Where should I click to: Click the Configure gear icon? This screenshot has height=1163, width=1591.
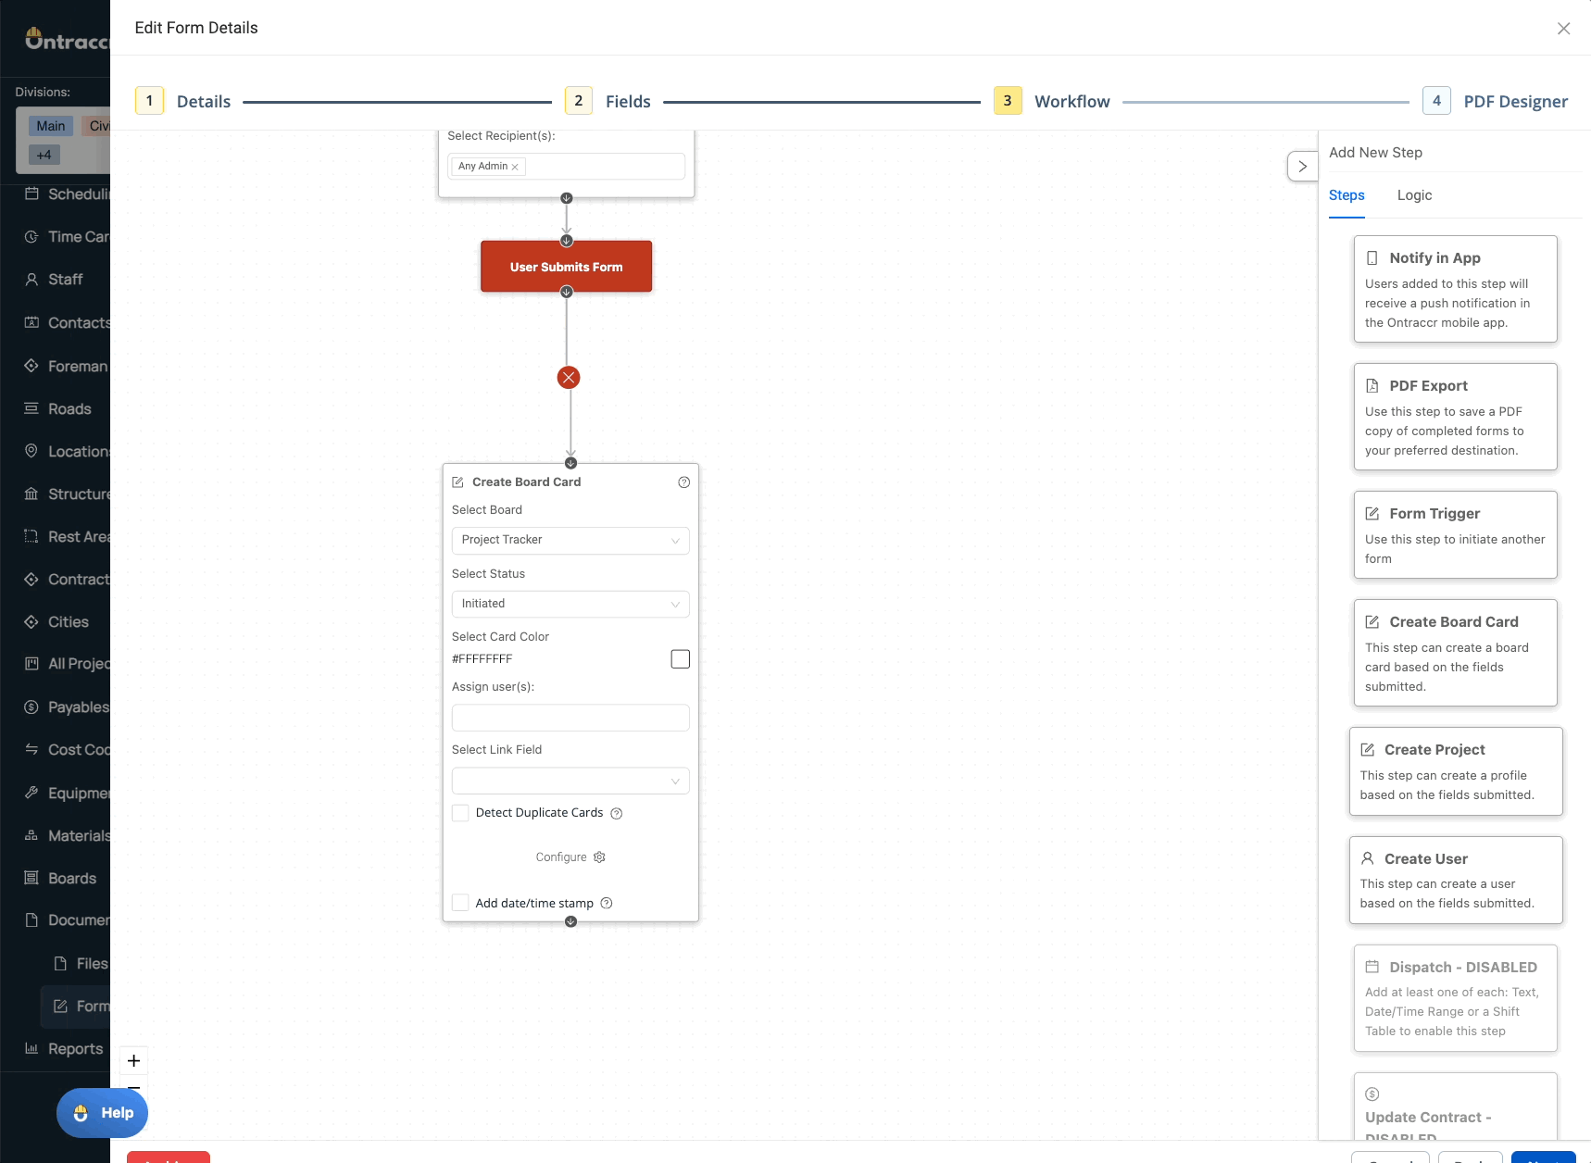(x=599, y=857)
